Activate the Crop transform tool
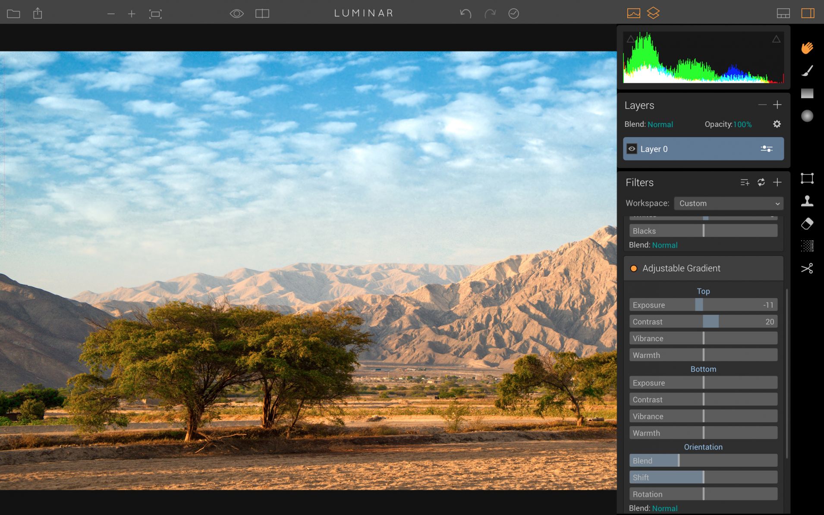 point(807,179)
